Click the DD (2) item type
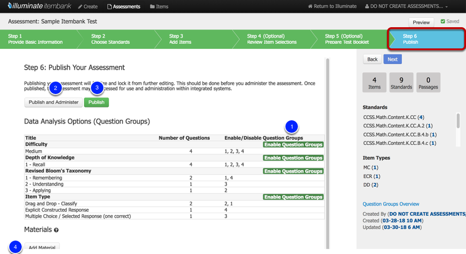466x254 pixels. [x=371, y=185]
